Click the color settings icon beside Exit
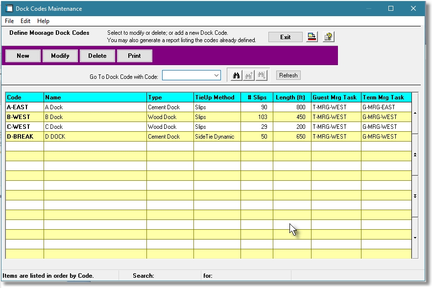This screenshot has height=288, width=432. pos(312,37)
